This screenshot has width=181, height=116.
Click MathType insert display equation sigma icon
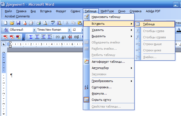point(37,37)
